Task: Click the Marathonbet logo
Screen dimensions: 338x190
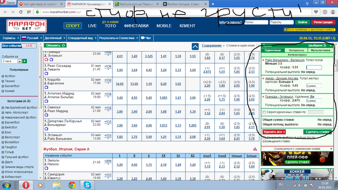Action: click(27, 26)
